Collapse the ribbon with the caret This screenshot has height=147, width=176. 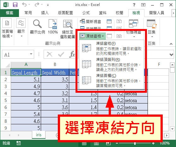point(171,44)
